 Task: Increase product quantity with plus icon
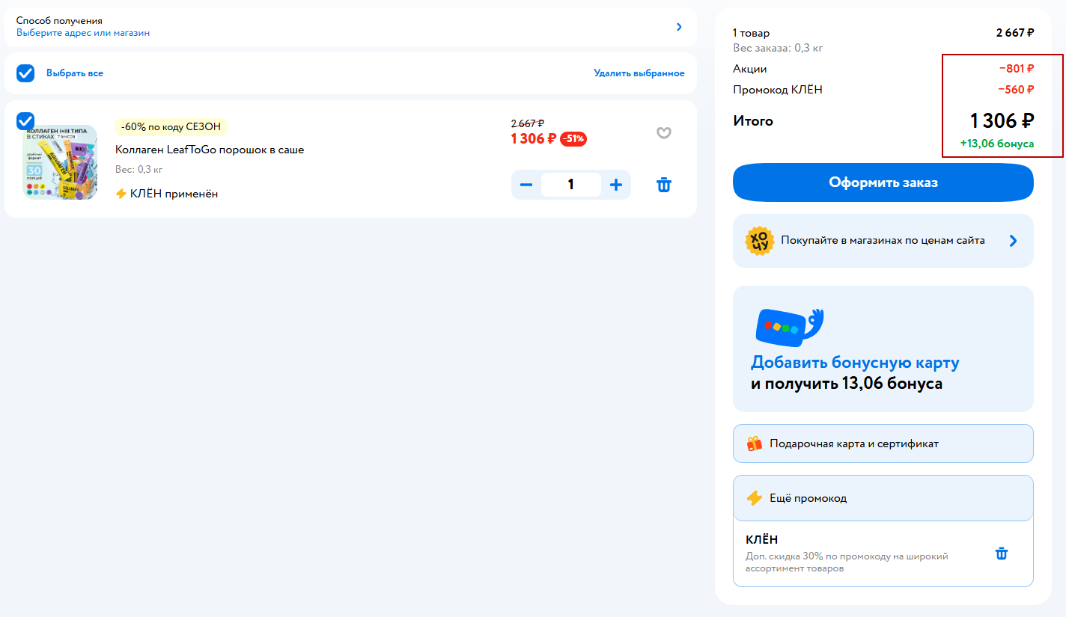coord(615,185)
